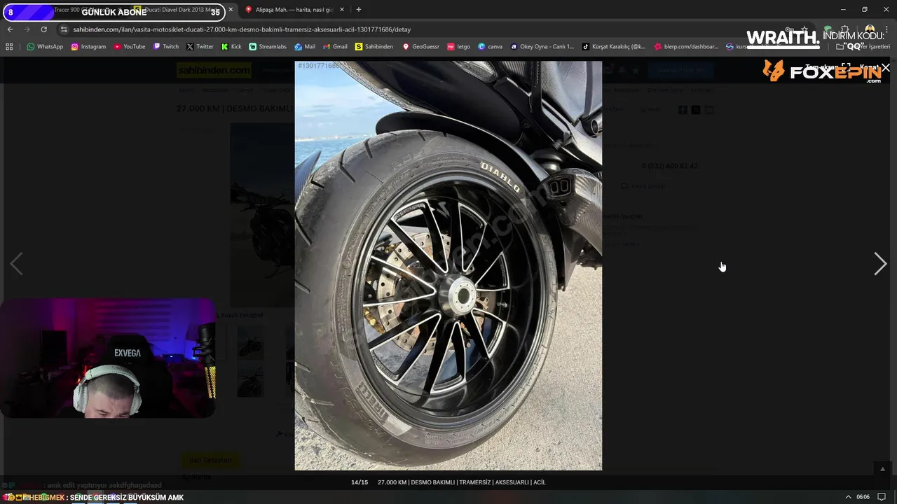897x504 pixels.
Task: Open the YouTube bookmark
Action: coord(130,46)
